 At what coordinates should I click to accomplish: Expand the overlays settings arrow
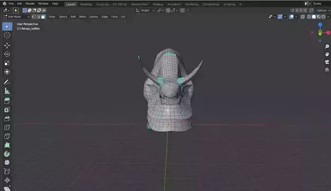pos(296,17)
